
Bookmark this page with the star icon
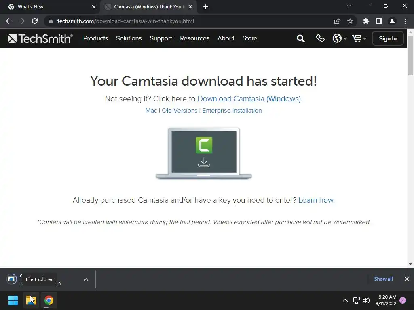tap(350, 21)
